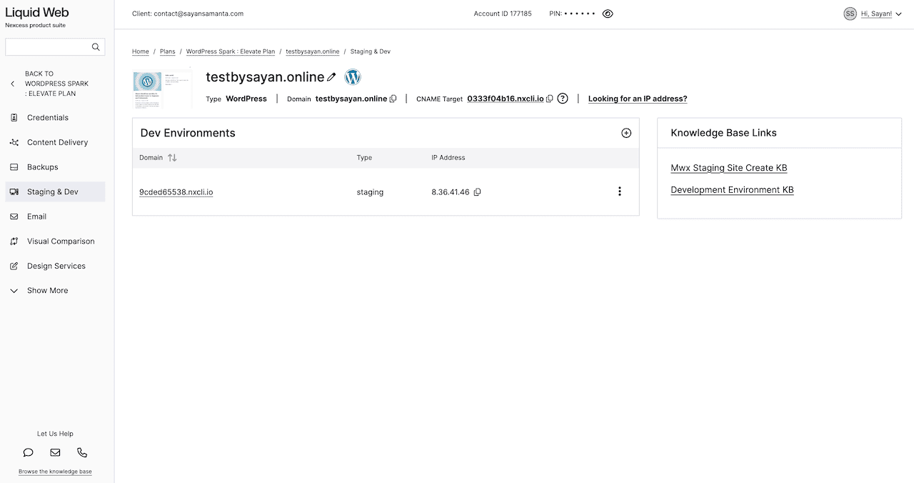Navigate to Plans in the breadcrumb
Viewport: 914px width, 483px height.
pos(167,51)
